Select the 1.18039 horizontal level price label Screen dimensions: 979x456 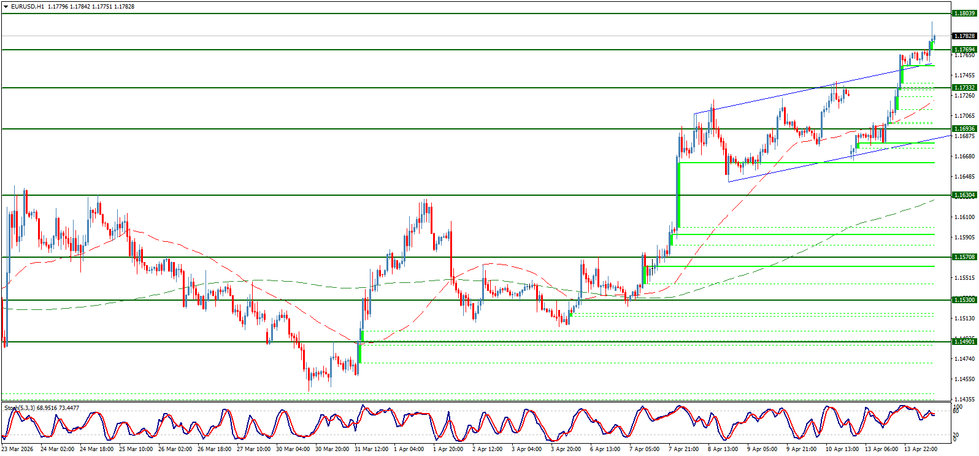coord(964,14)
